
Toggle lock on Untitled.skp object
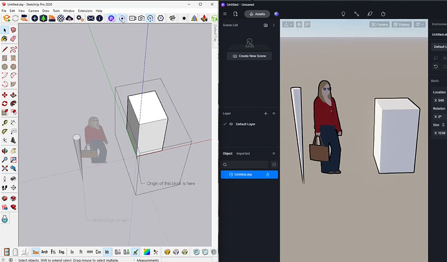tap(268, 174)
